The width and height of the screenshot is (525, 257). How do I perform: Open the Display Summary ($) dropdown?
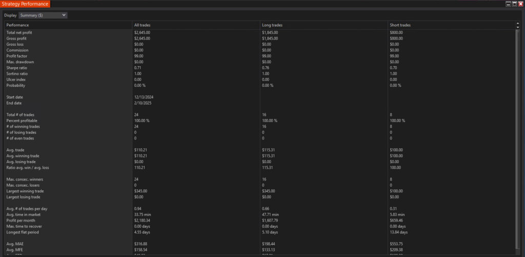(x=43, y=15)
